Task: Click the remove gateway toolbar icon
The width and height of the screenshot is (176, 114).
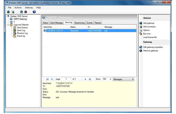Action: coord(26,12)
